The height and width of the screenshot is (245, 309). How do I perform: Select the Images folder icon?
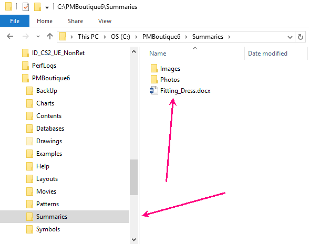click(154, 69)
